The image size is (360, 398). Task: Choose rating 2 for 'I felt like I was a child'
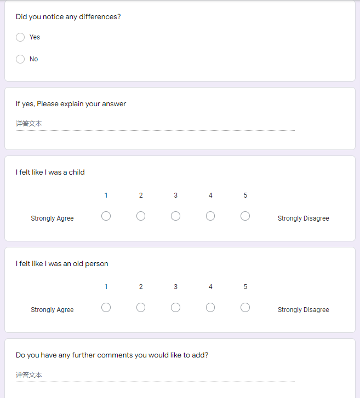pyautogui.click(x=141, y=216)
